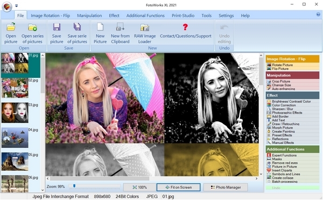Switch to the Settings ribbon tab
This screenshot has height=200, width=323.
coord(226,16)
